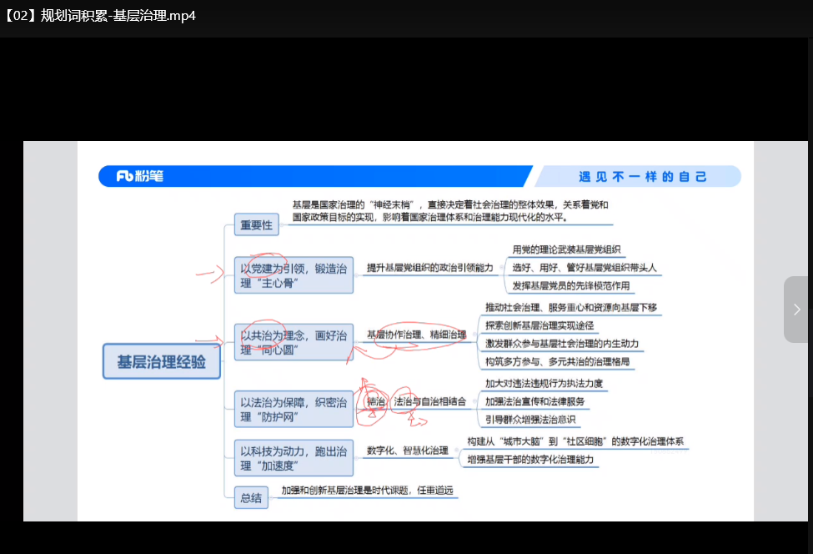Open the right side panel arrow
Screen dimensions: 813x554
pos(797,310)
